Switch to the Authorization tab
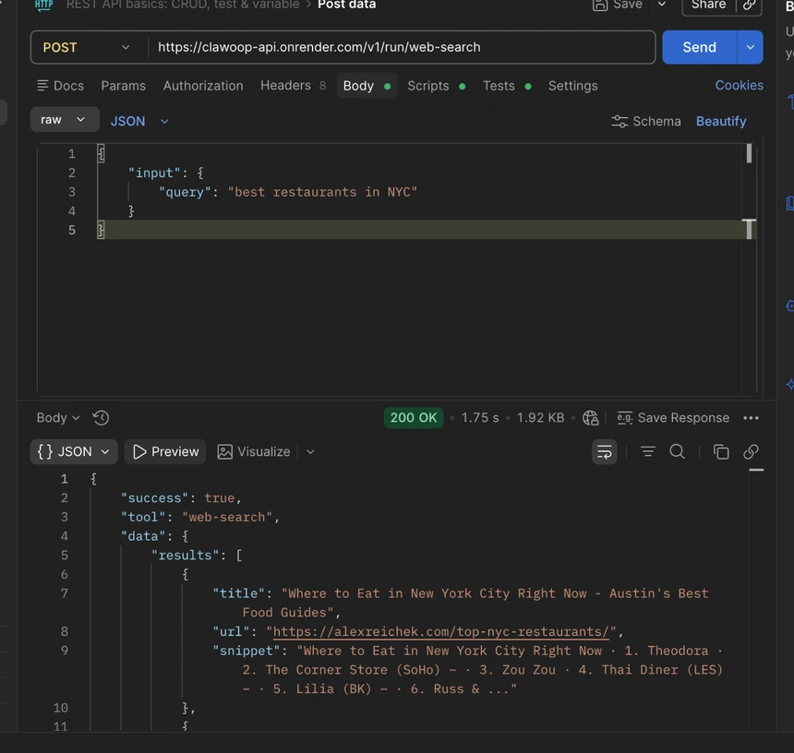Viewport: 794px width, 753px height. (203, 86)
